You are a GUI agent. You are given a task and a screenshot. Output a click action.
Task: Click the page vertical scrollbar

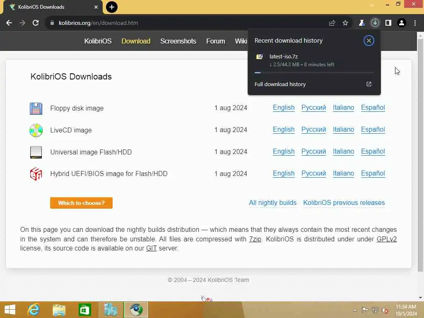pos(420,156)
